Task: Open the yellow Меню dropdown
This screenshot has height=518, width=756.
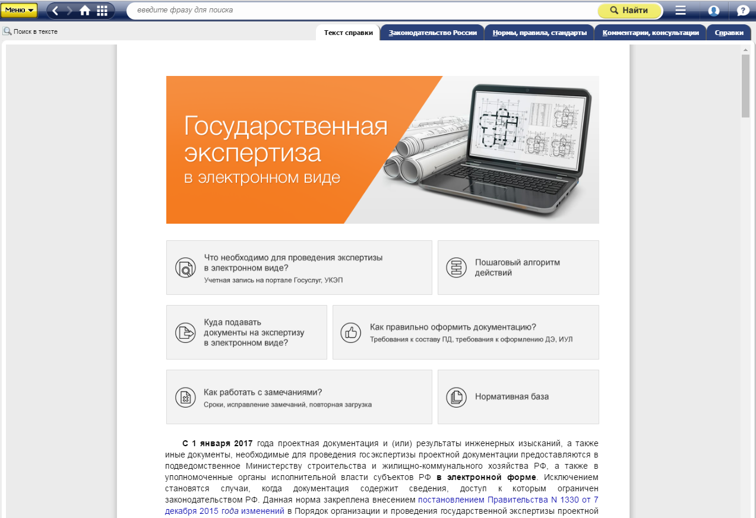Action: (20, 10)
